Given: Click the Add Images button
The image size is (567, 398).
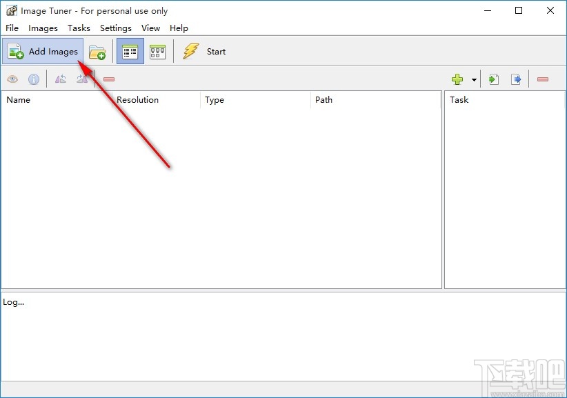Looking at the screenshot, I should click(x=43, y=51).
